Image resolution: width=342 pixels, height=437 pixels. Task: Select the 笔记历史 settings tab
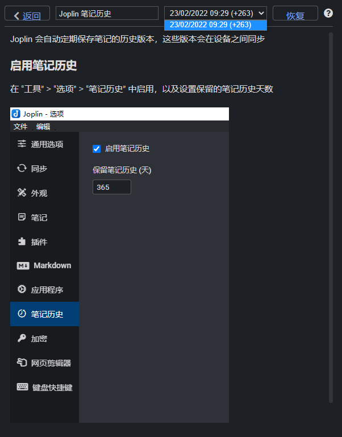pos(45,314)
